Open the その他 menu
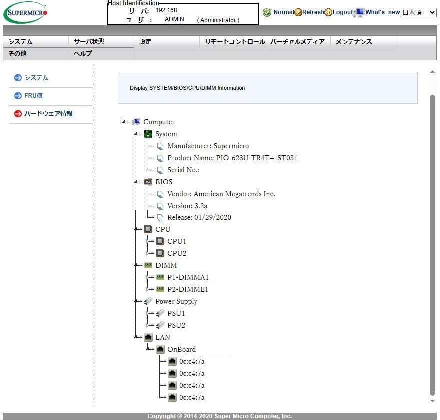 coord(36,54)
